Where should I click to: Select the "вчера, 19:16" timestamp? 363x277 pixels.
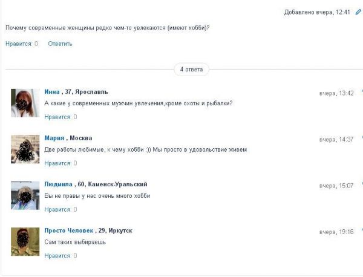[x=336, y=232]
